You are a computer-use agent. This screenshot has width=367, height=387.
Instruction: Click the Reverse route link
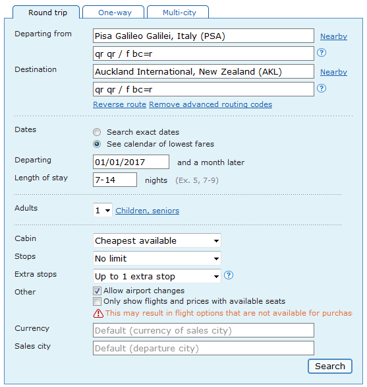tap(120, 104)
